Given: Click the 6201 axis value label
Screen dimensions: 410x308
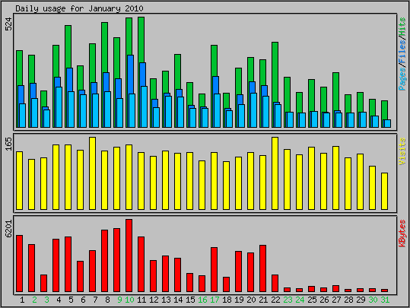Looking at the screenshot, I should [8, 229].
